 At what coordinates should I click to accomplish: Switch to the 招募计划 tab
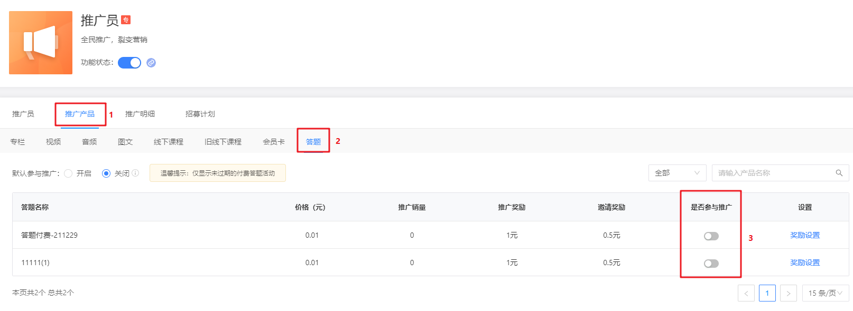200,114
